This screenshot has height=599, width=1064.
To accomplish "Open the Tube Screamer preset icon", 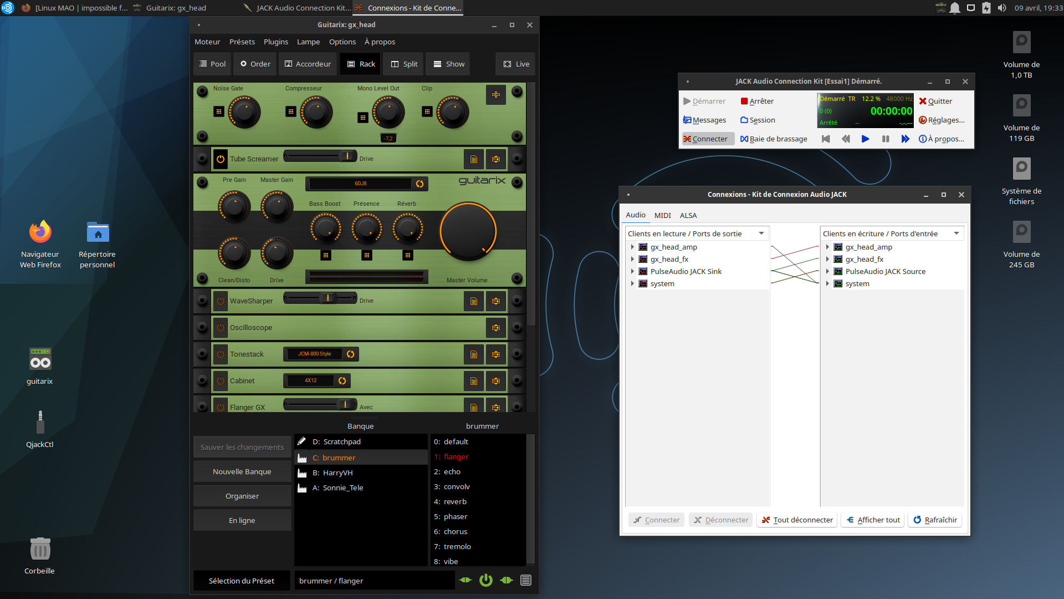I will pyautogui.click(x=473, y=159).
